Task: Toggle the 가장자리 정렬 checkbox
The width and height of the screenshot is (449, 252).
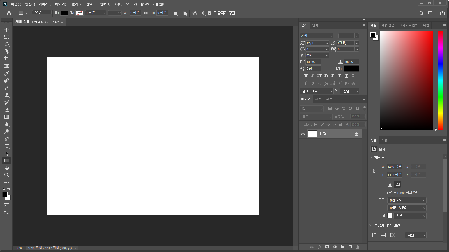Action: pyautogui.click(x=209, y=13)
